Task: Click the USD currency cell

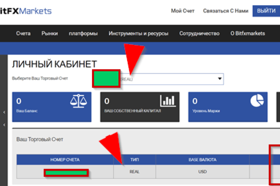Action: click(202, 172)
